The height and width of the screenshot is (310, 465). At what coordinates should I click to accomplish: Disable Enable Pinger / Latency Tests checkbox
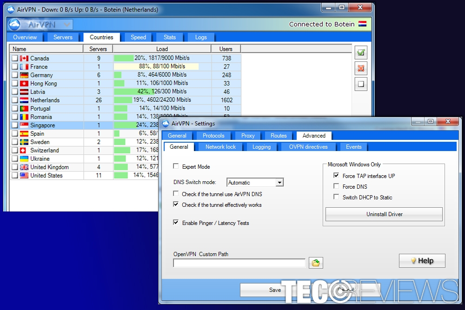coord(176,223)
